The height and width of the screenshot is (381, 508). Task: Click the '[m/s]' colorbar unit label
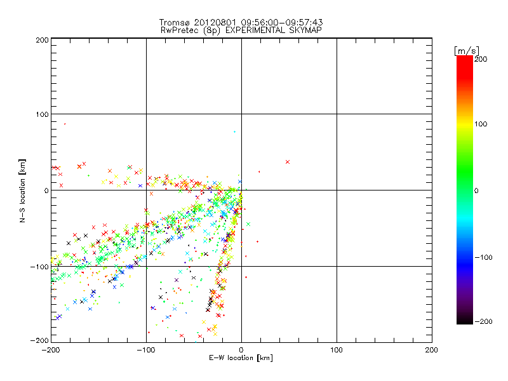coord(467,51)
